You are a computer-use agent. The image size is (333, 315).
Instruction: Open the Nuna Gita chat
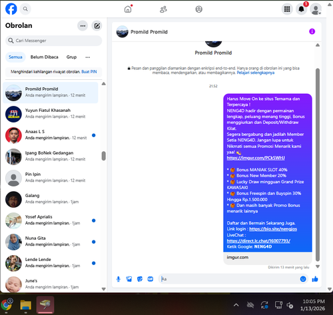tap(51, 242)
